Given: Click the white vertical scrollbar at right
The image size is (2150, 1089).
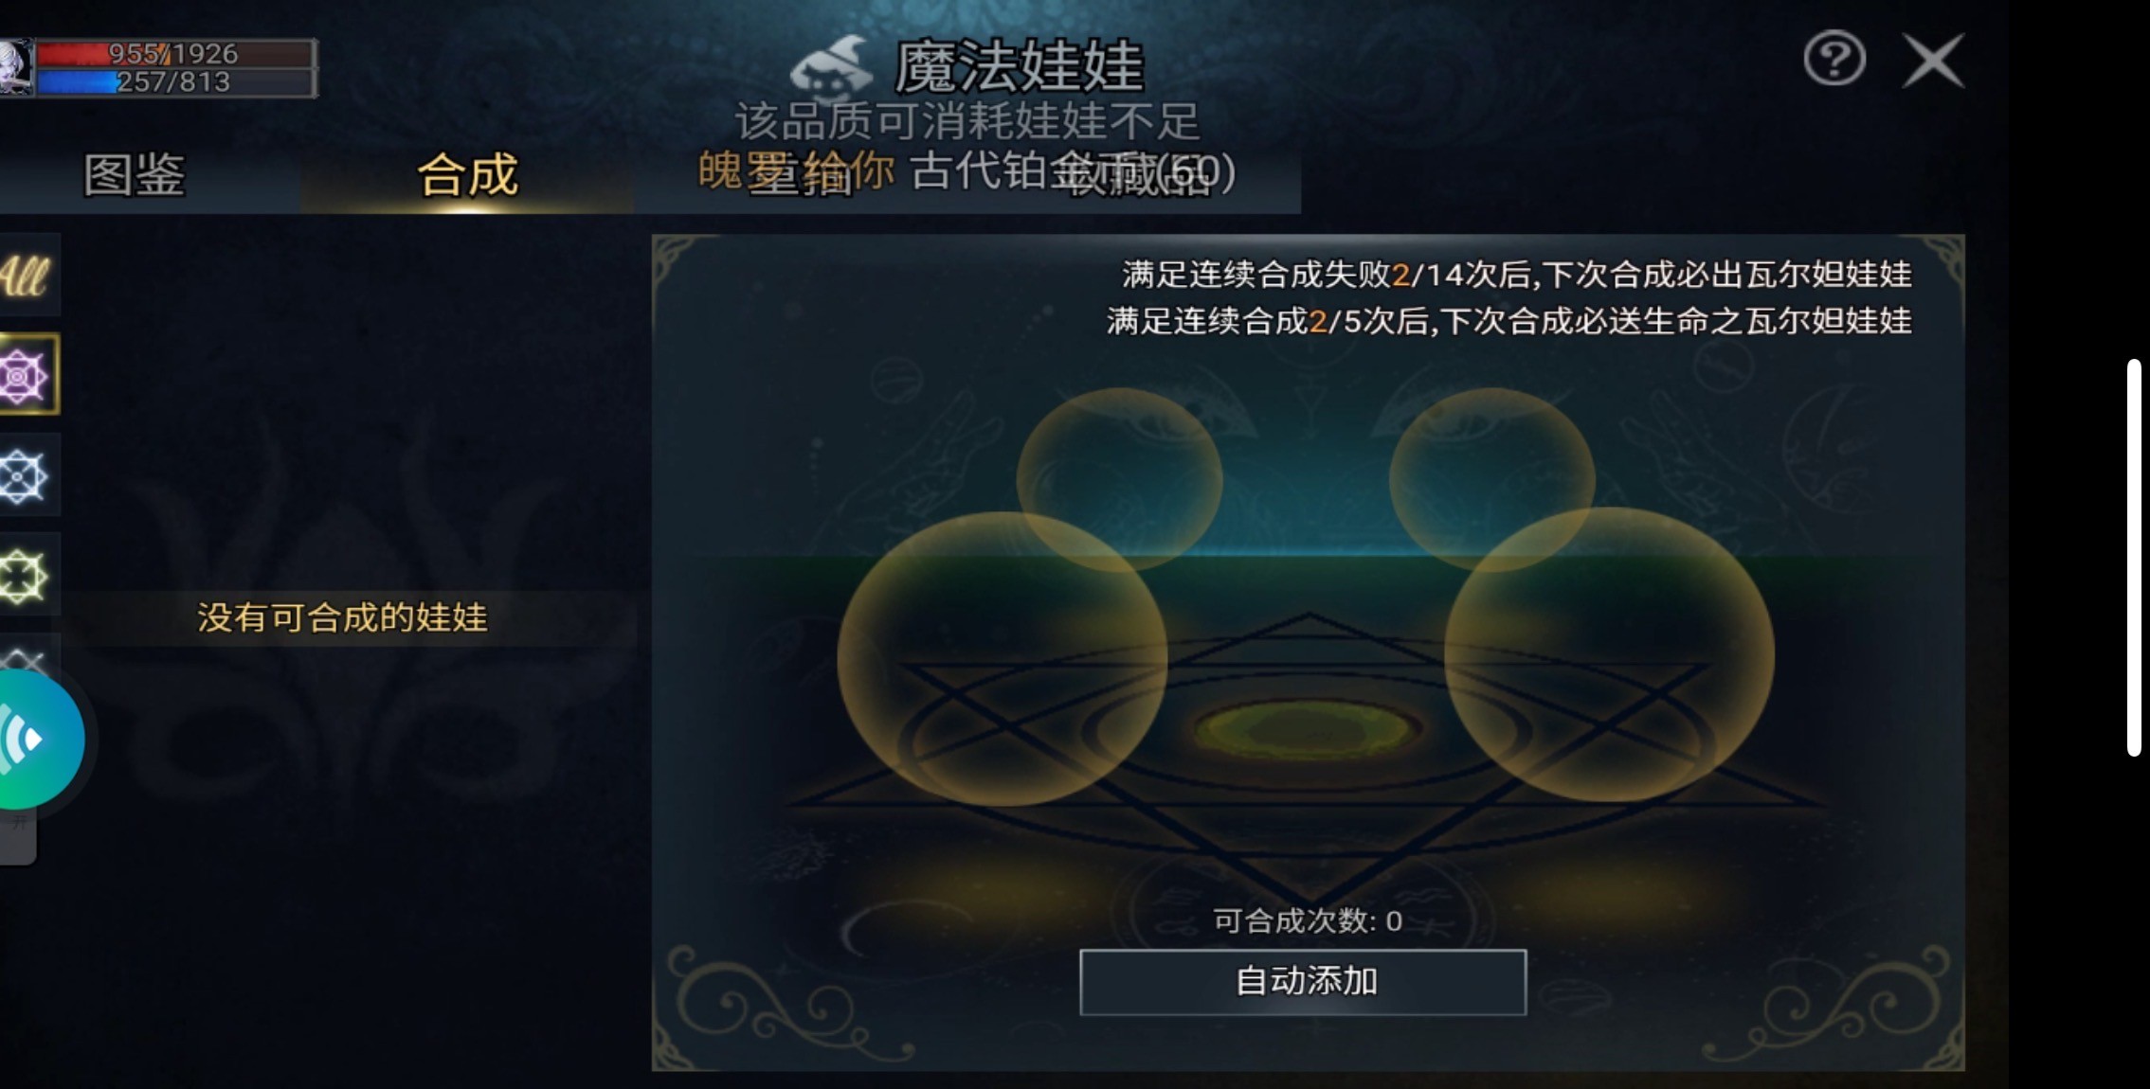Looking at the screenshot, I should coord(2133,558).
